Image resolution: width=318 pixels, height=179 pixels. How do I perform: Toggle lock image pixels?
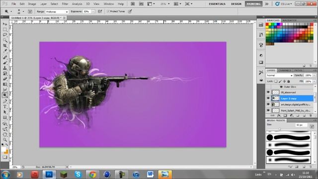point(280,82)
